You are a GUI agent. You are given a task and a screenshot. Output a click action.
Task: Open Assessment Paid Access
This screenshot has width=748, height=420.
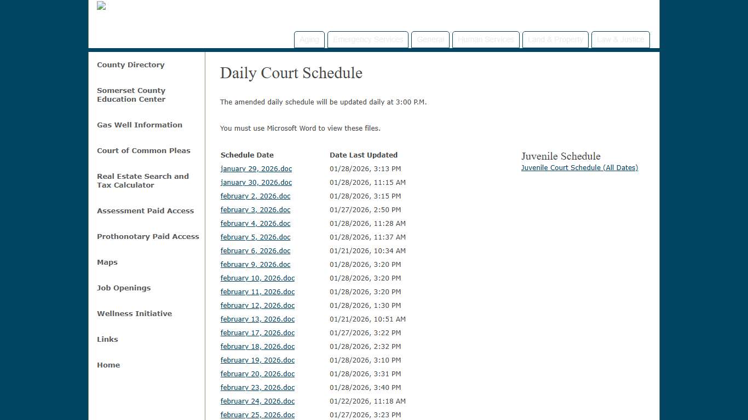coord(145,211)
